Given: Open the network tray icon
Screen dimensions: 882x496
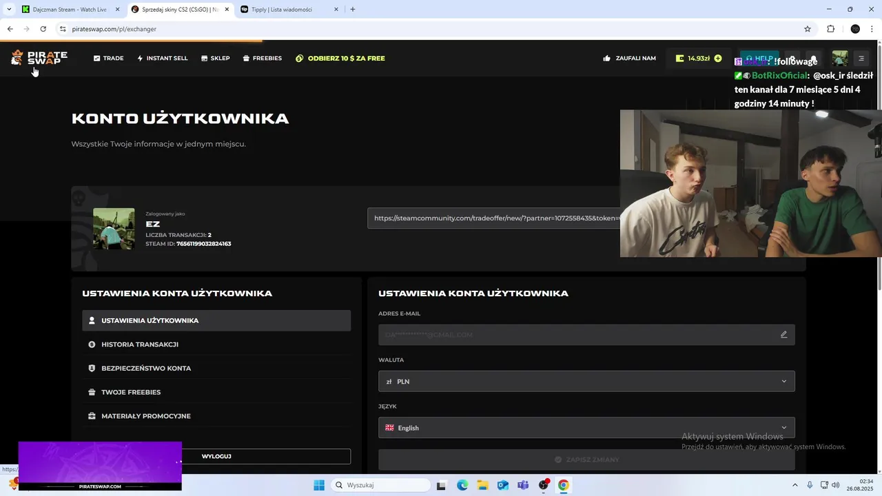Looking at the screenshot, I should (x=823, y=485).
